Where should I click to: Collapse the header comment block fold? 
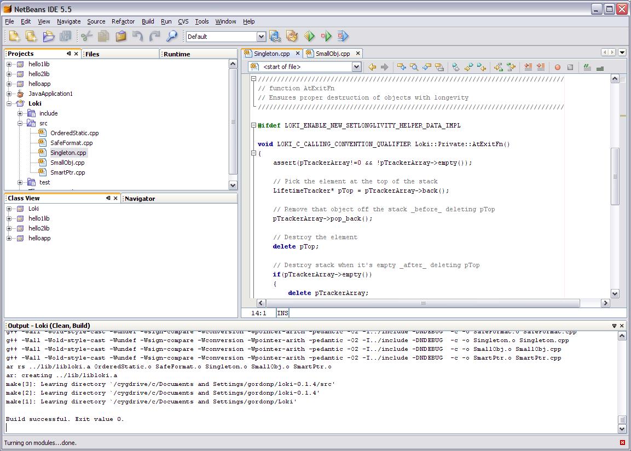click(253, 78)
